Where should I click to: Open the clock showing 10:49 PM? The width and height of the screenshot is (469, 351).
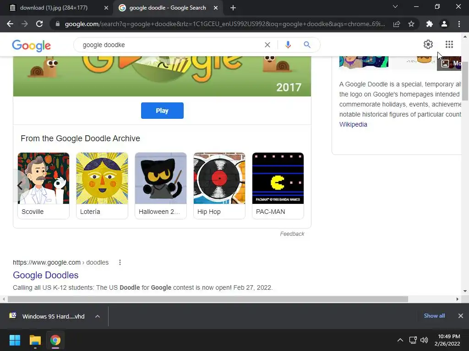pos(447,340)
